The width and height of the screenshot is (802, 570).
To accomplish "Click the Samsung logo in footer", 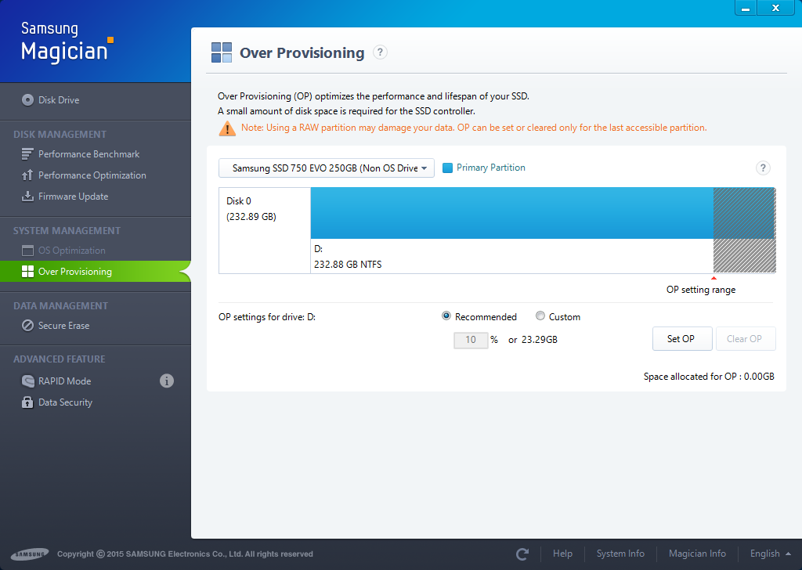I will tap(31, 554).
